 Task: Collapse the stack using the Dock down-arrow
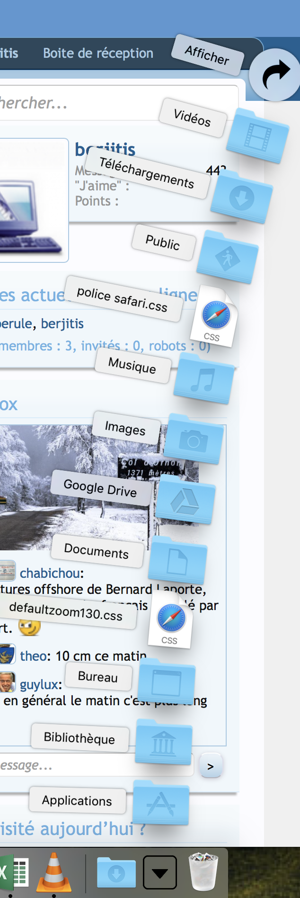[x=160, y=872]
